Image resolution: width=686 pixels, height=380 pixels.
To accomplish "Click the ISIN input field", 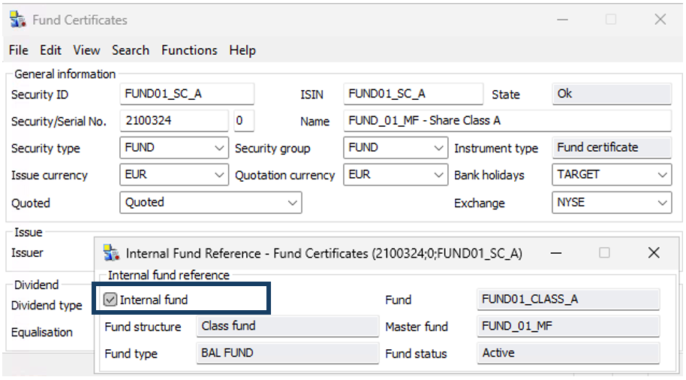I will coord(413,94).
